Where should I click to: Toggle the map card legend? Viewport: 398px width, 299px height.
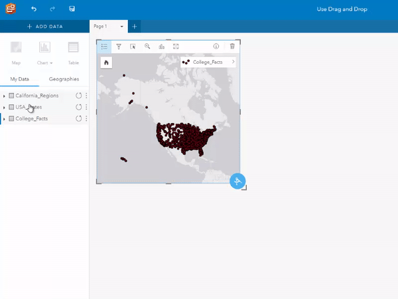click(x=104, y=47)
